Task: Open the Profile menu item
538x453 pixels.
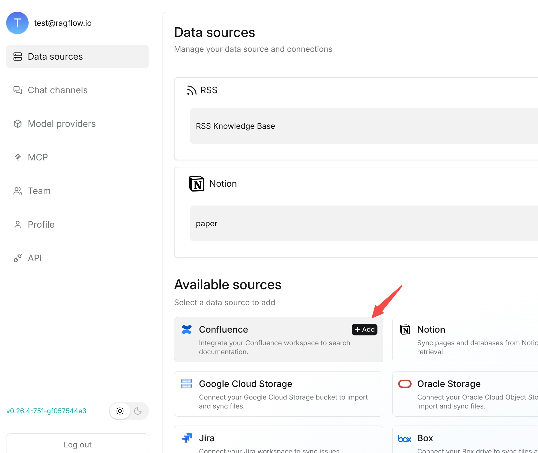Action: [x=78, y=225]
